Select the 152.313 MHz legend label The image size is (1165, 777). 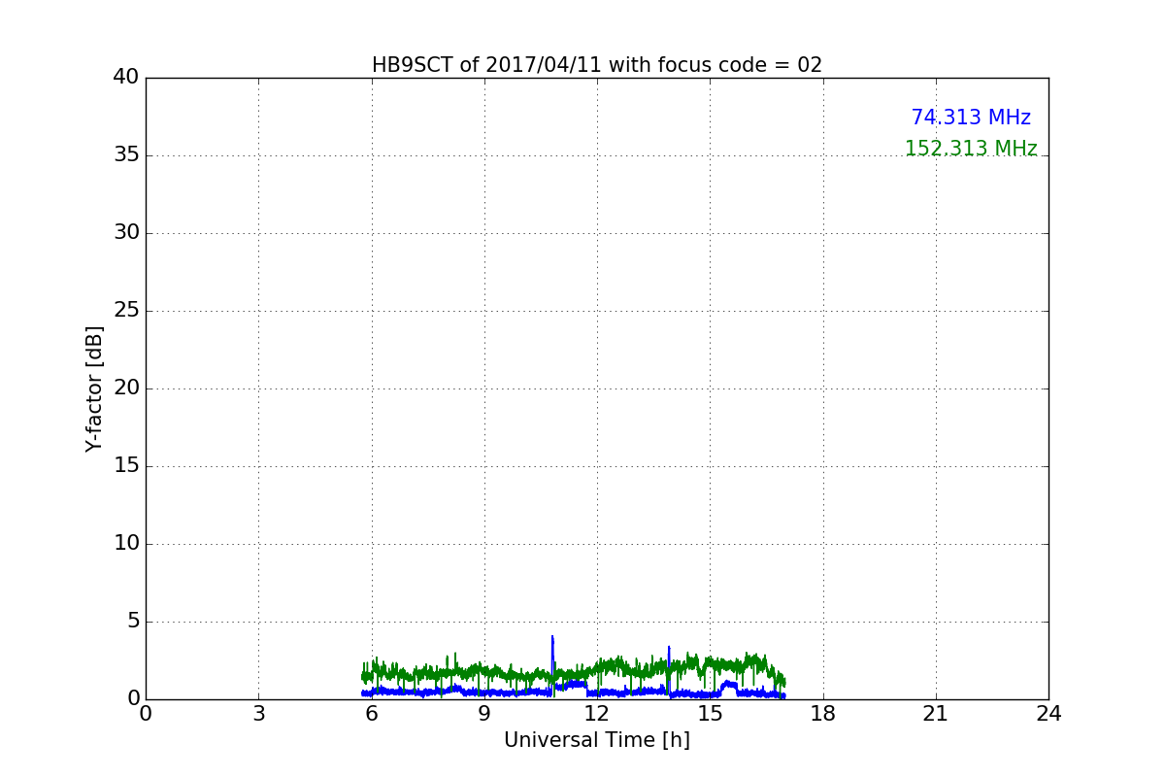point(971,149)
